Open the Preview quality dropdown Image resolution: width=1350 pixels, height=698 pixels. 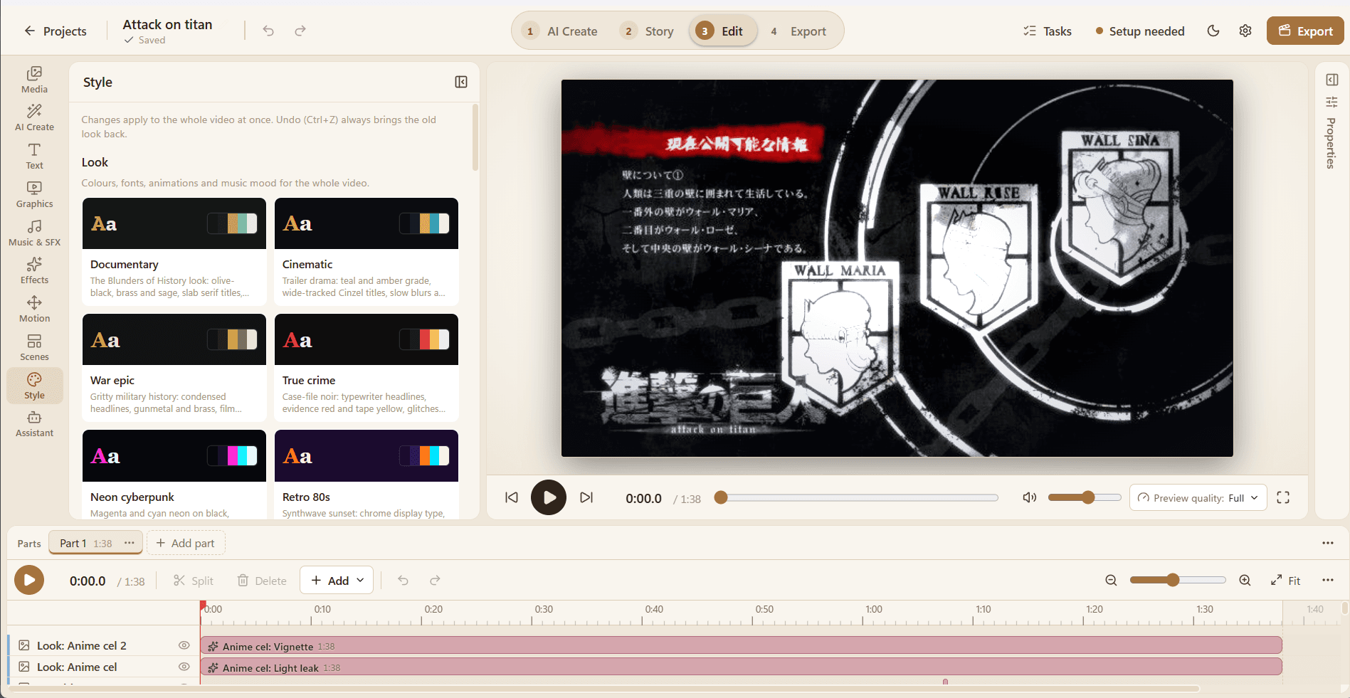(1198, 498)
